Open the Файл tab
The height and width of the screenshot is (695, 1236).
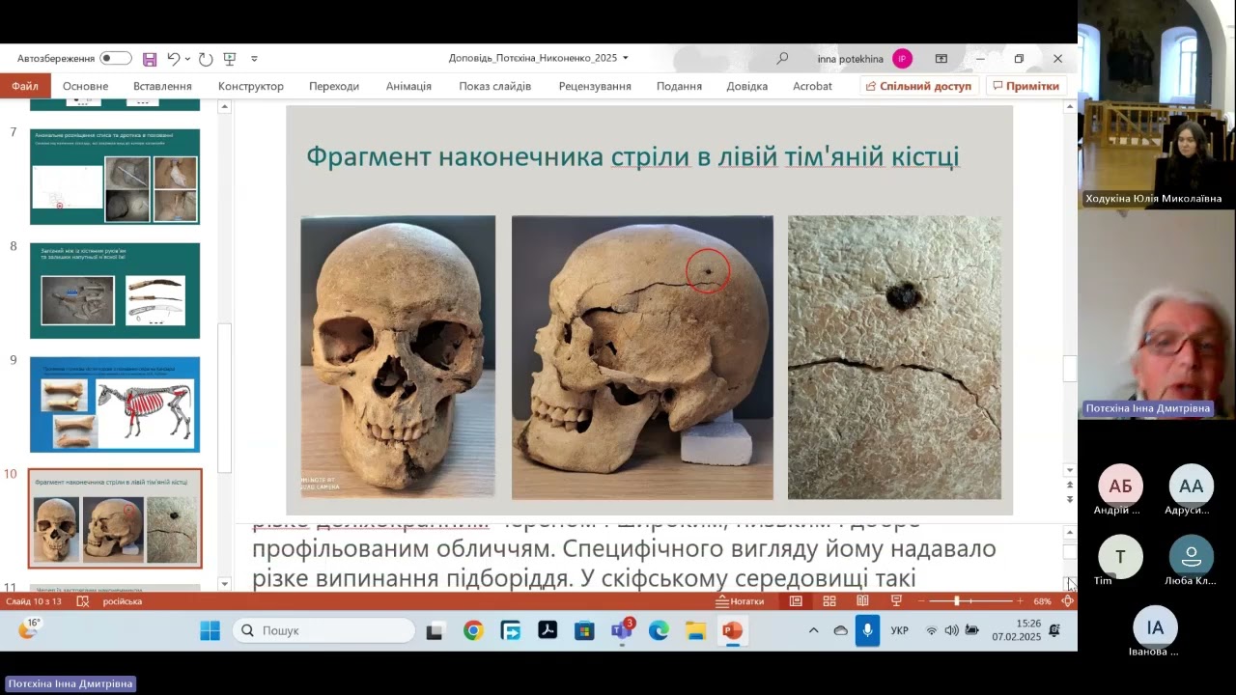[x=25, y=86]
